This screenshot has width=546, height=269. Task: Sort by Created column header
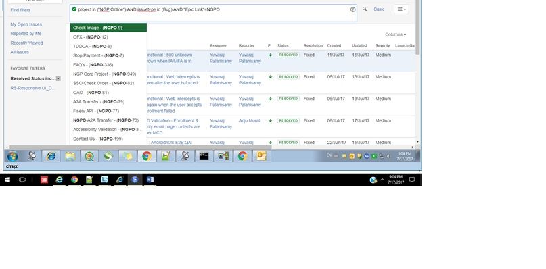[x=334, y=45]
